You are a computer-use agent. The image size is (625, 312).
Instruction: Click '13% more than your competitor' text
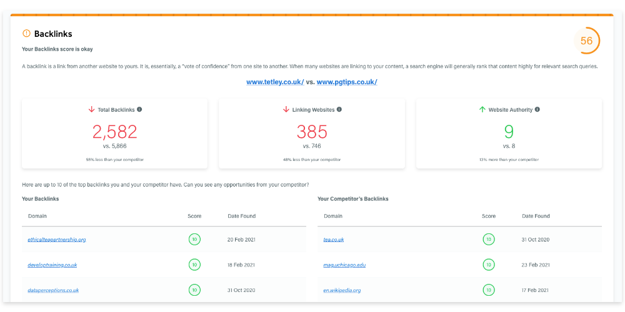[509, 160]
